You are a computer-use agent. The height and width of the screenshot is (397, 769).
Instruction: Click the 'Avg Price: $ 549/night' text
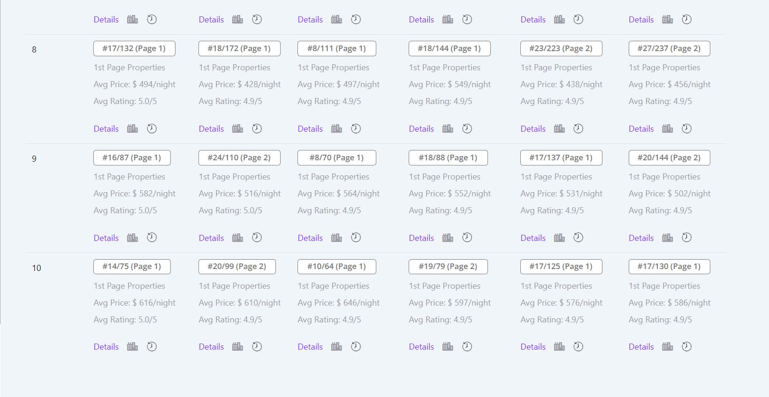coord(449,84)
